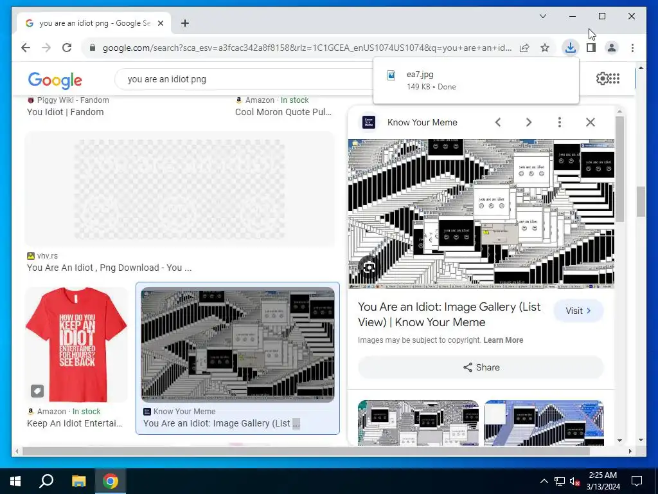Click Know Your Meme site icon in panel
The width and height of the screenshot is (658, 494).
pos(369,122)
